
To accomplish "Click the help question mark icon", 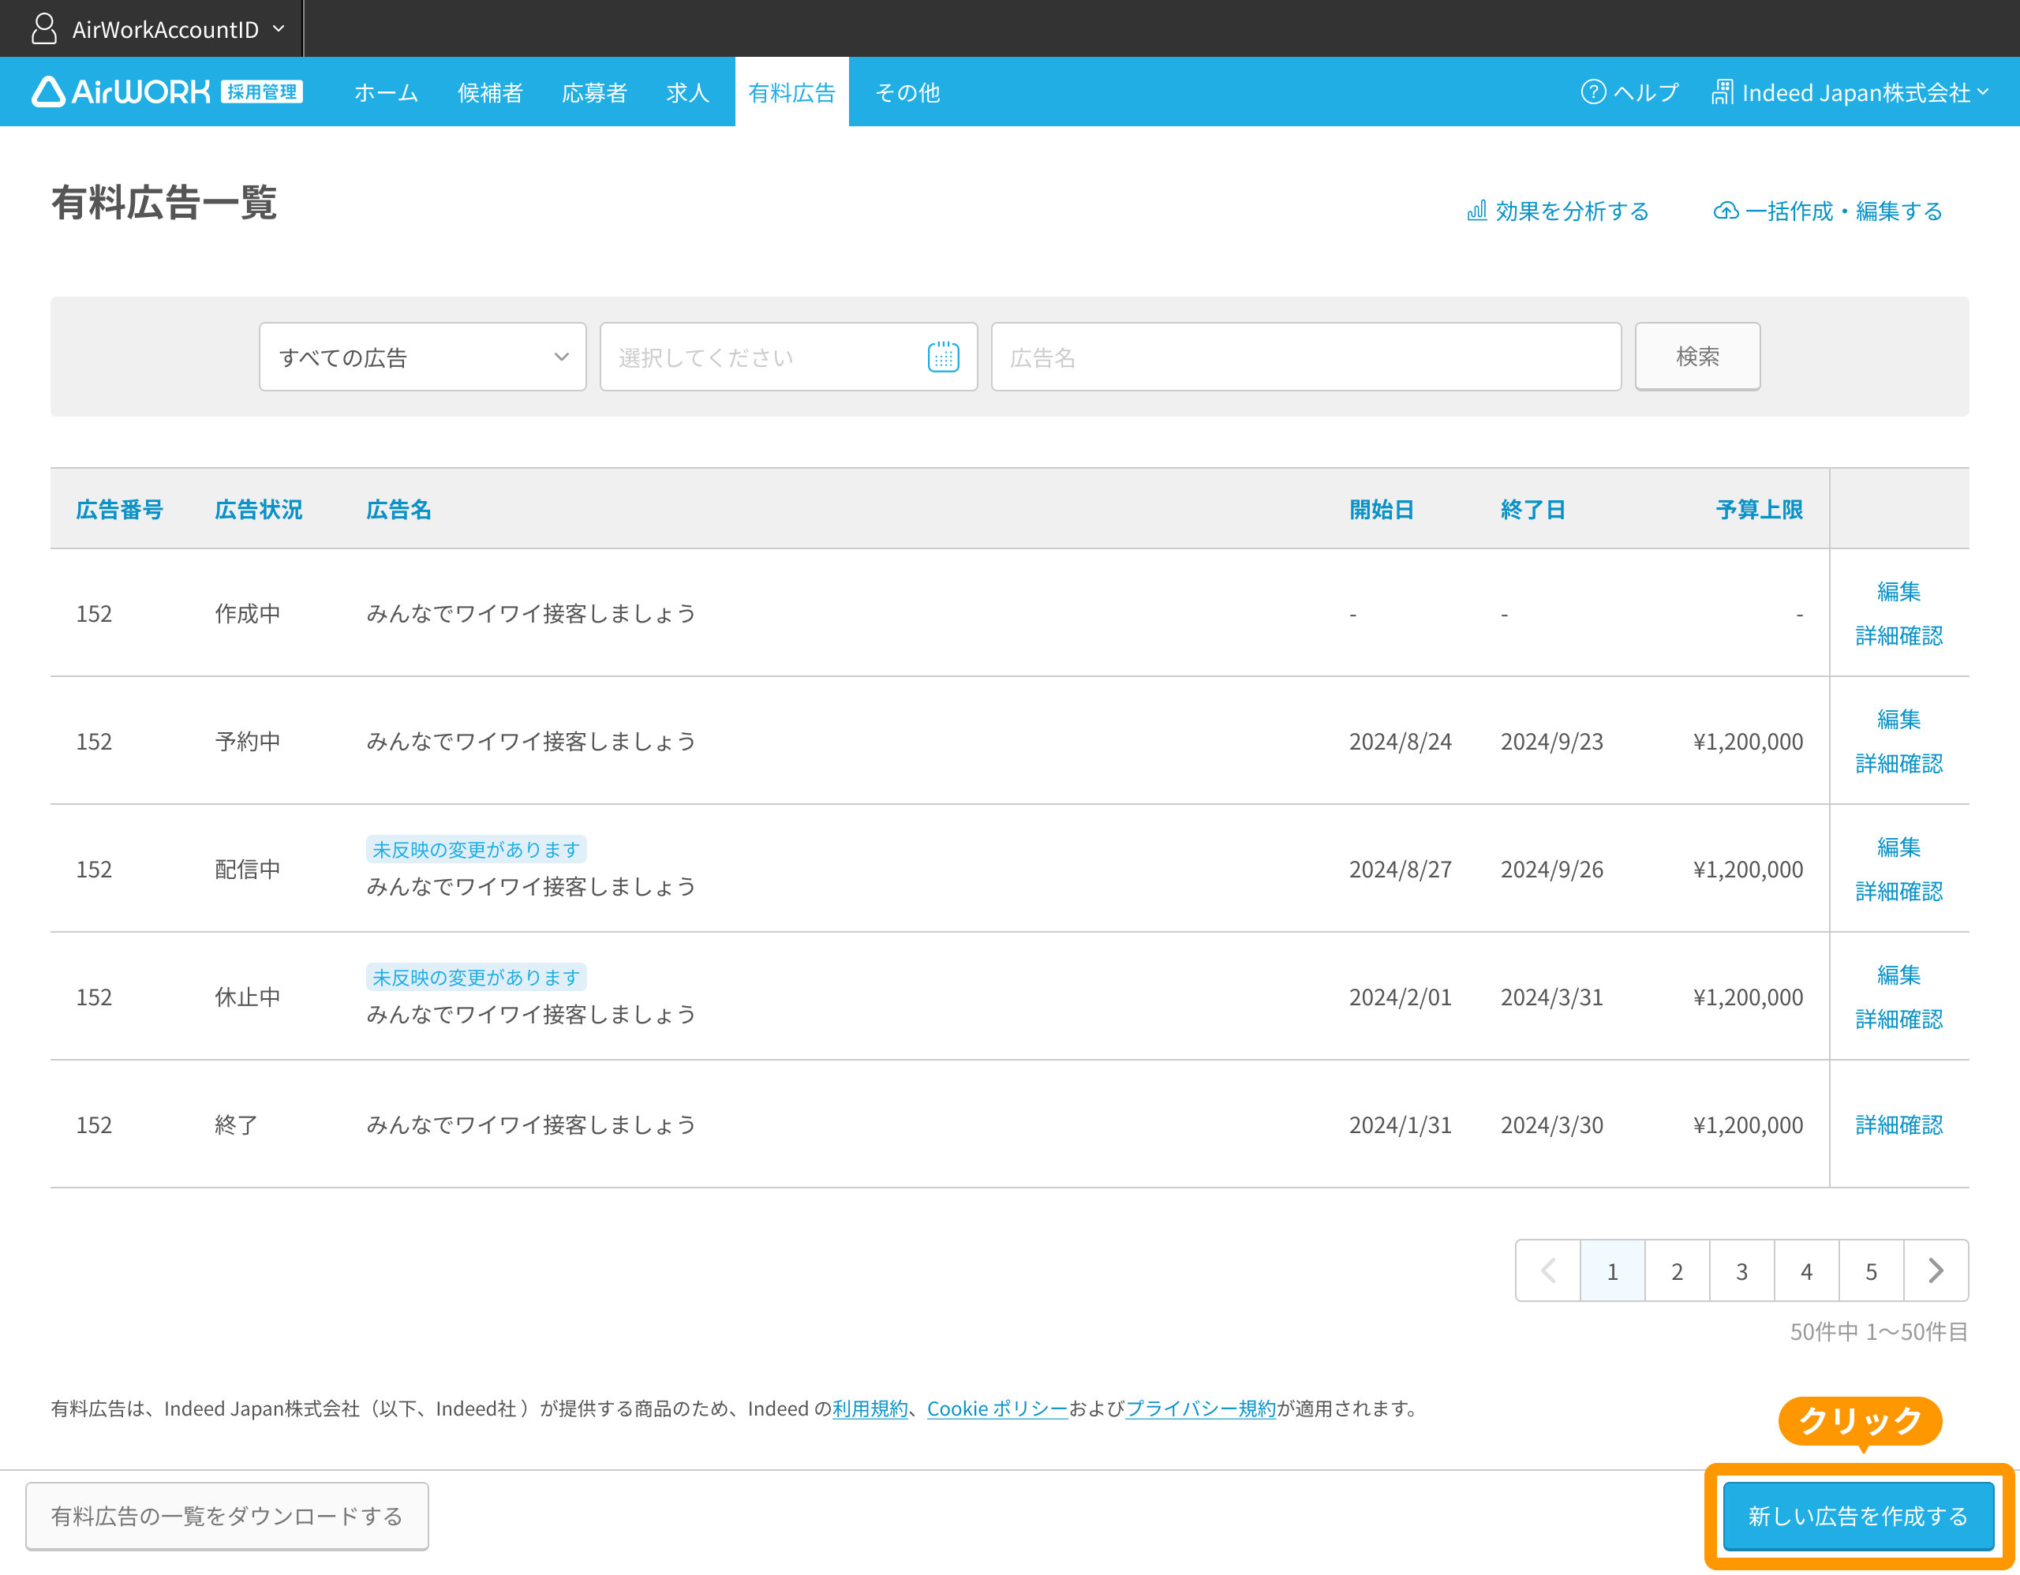I will (x=1592, y=92).
